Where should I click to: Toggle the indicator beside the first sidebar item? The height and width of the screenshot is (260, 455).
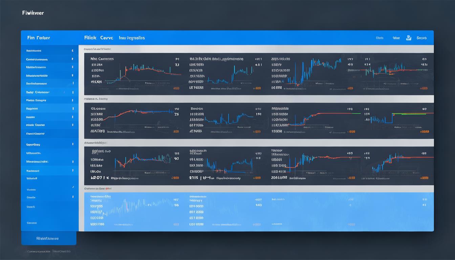[72, 50]
